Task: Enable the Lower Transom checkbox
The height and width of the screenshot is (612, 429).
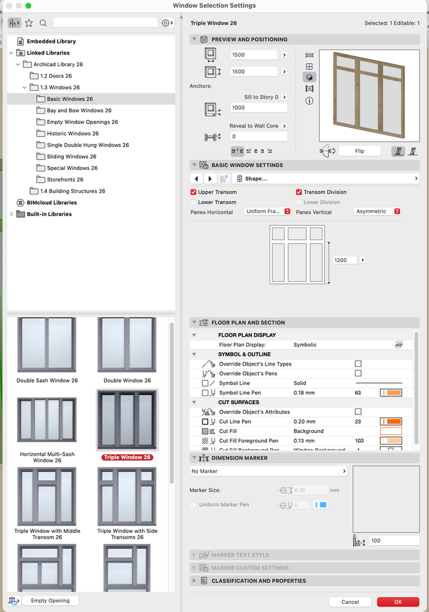Action: [x=193, y=202]
